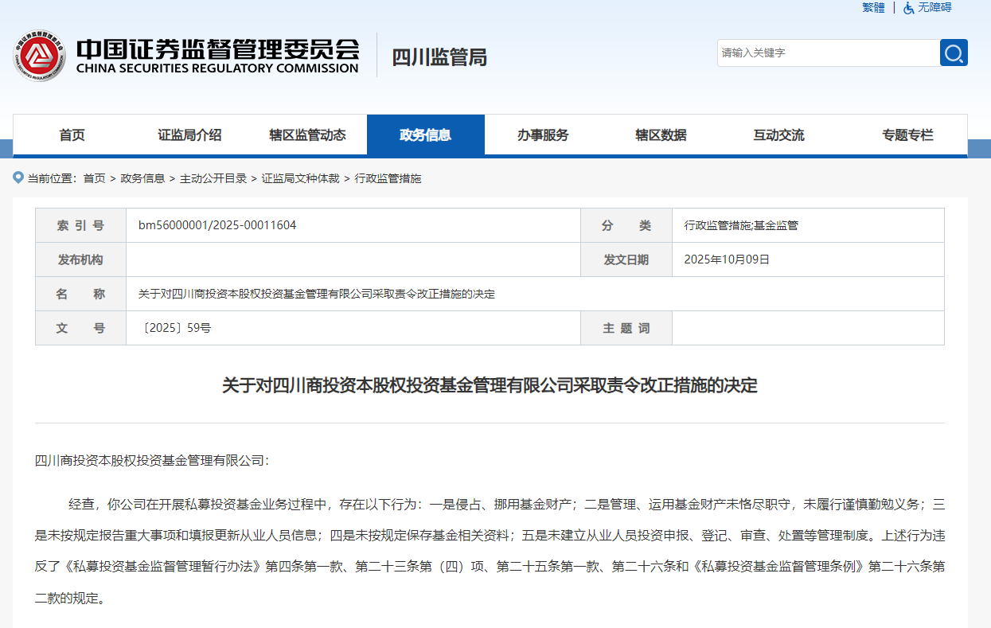Select the 政务信息 navigation tab

pos(425,135)
